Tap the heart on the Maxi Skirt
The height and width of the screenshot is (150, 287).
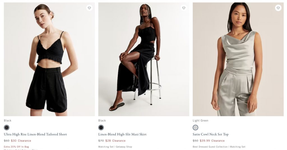[x=184, y=8]
